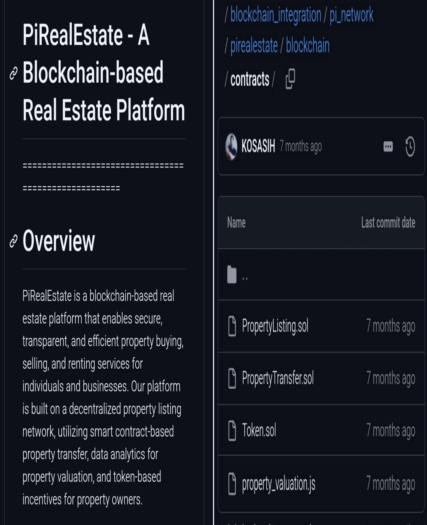Click anchor link icon beside Overview heading
The width and height of the screenshot is (427, 525).
tap(14, 241)
